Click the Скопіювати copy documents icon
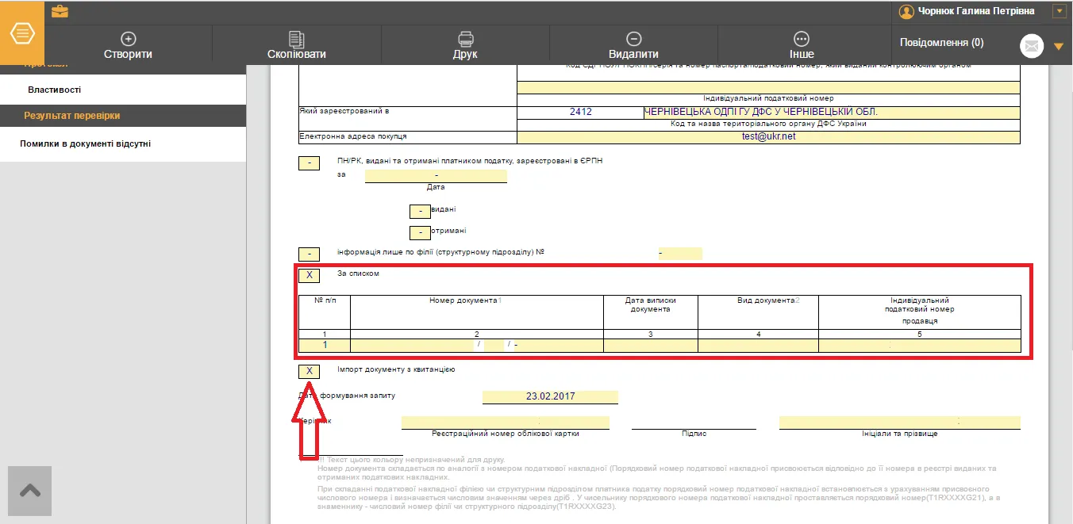Image resolution: width=1073 pixels, height=524 pixels. point(296,38)
